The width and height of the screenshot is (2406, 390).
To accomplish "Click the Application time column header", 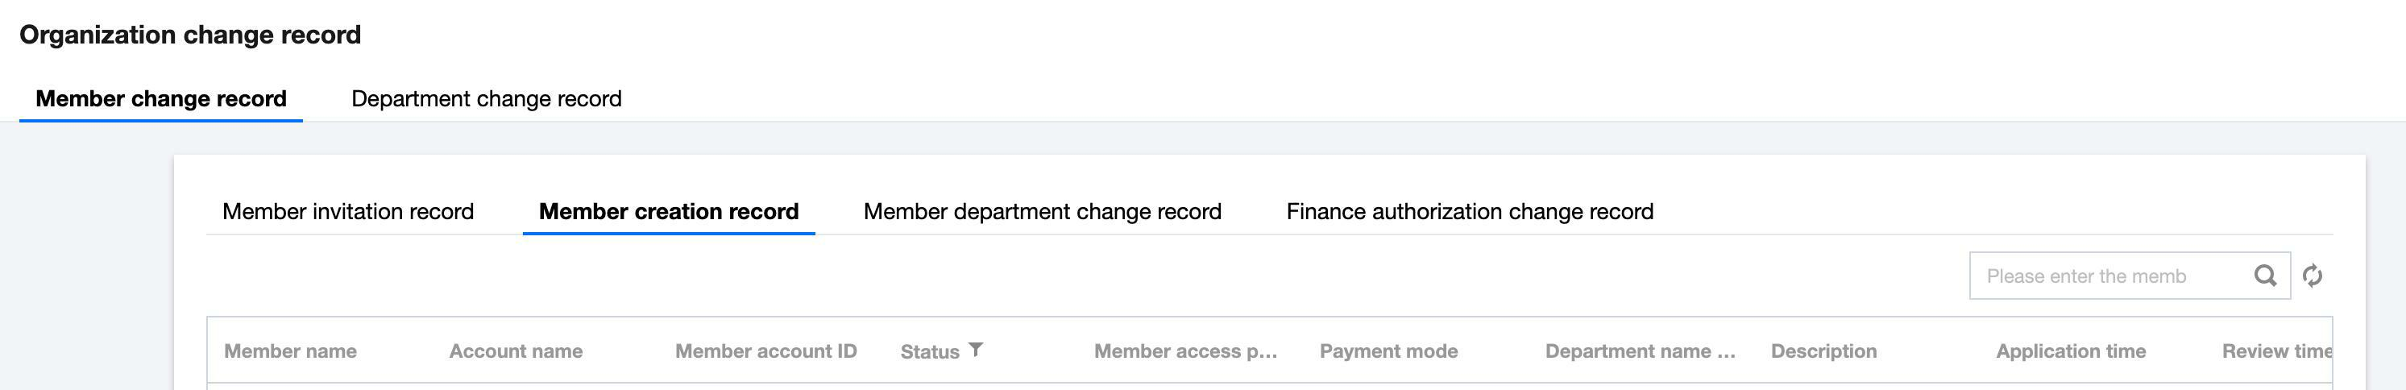I will (x=2071, y=352).
